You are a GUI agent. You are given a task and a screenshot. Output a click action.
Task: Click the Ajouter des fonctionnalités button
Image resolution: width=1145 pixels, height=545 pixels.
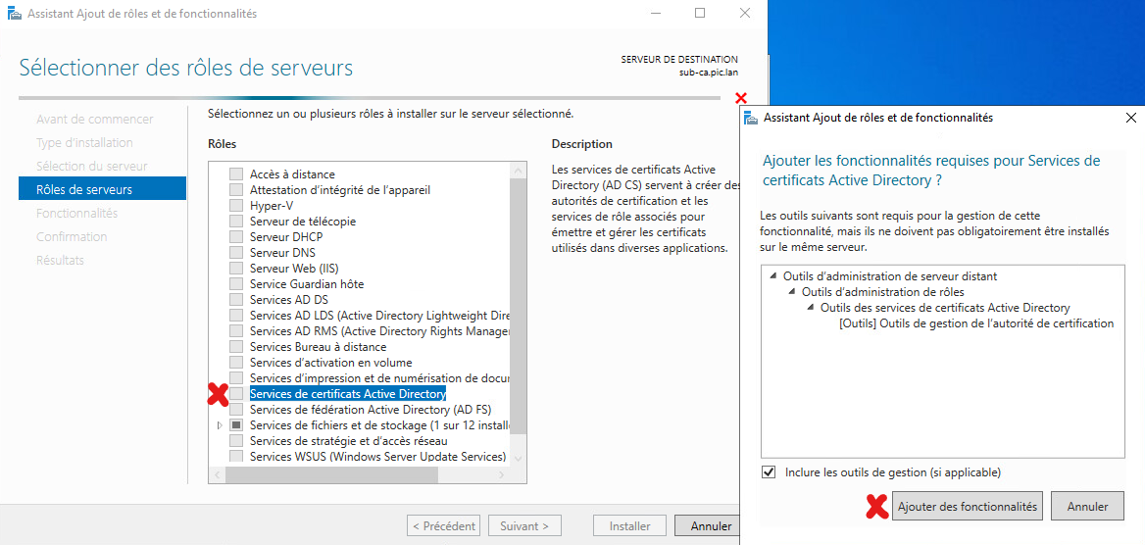(967, 507)
